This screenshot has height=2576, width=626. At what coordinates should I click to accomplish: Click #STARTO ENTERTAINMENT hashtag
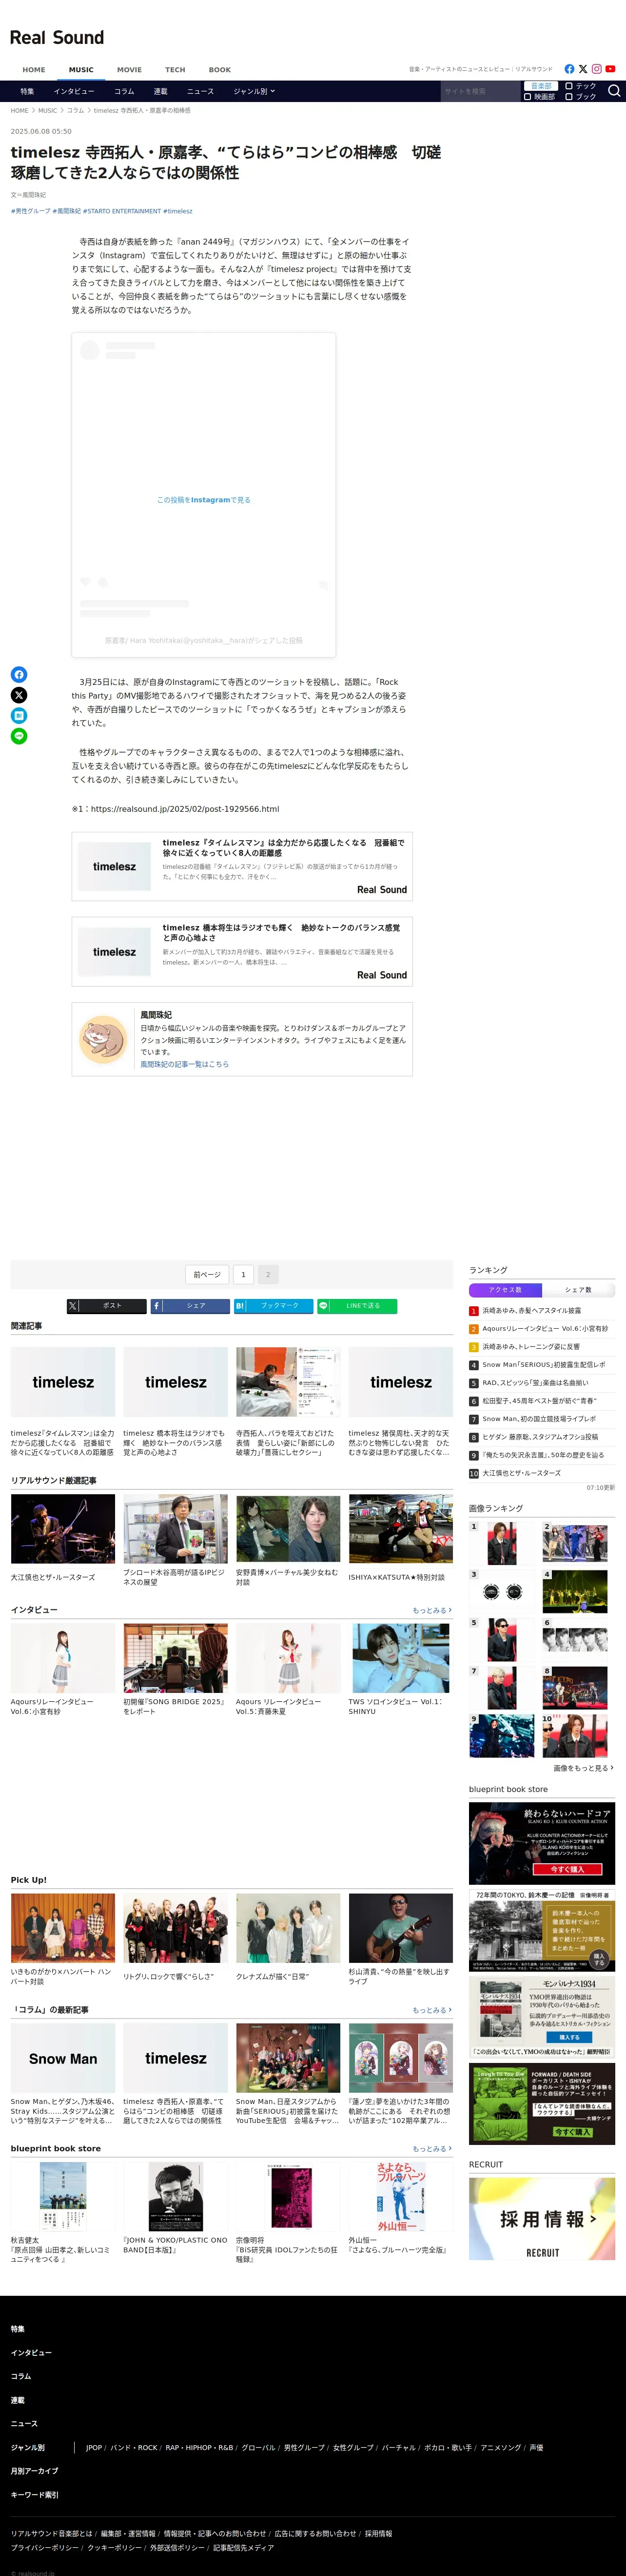(x=122, y=211)
